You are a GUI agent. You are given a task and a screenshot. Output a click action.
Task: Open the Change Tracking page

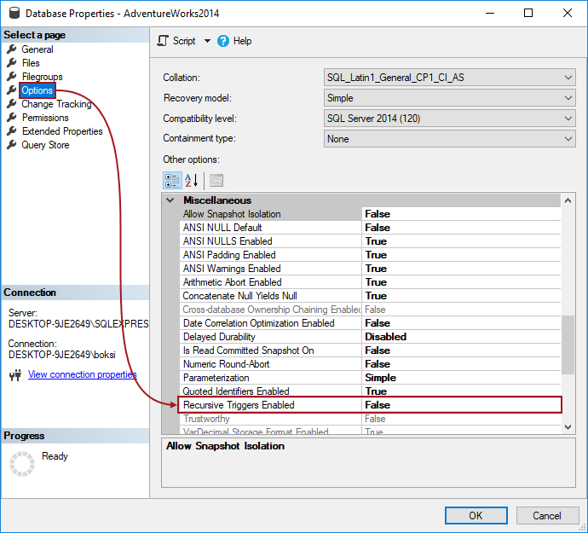click(56, 104)
